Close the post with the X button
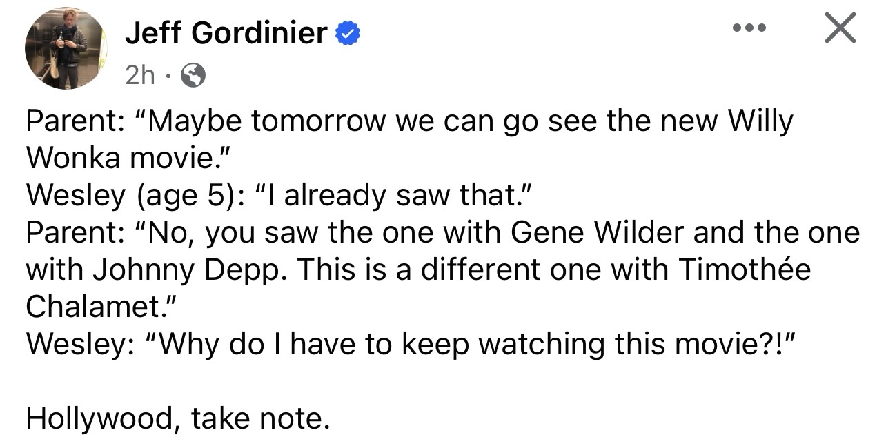 click(840, 30)
